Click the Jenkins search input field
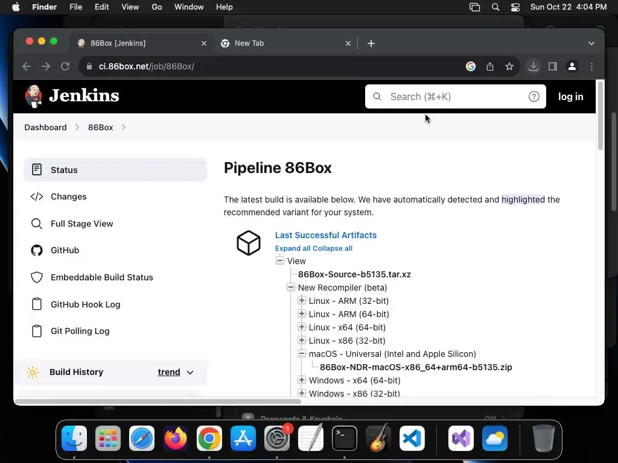Screen dimensions: 618x463 click(x=455, y=96)
